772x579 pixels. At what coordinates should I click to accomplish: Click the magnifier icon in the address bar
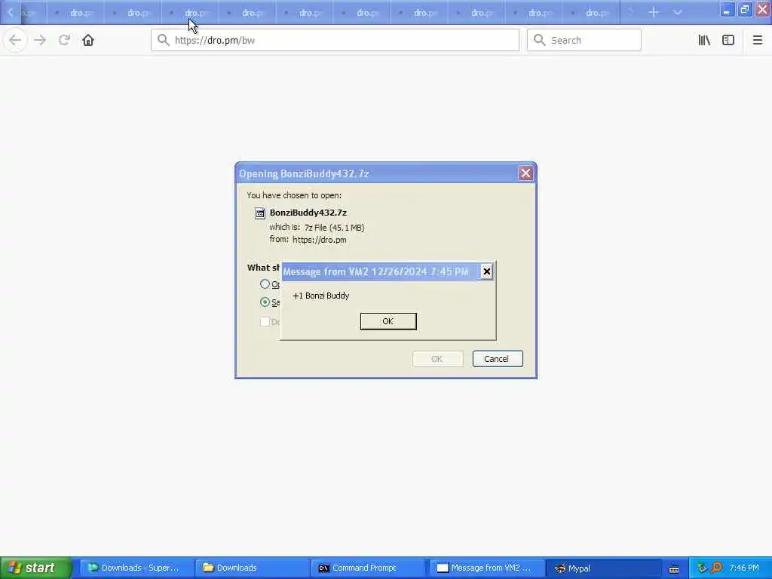tap(164, 40)
